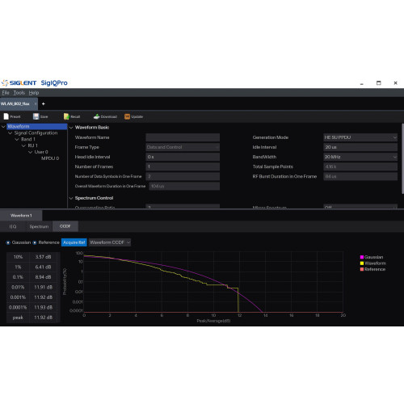The image size is (404, 404).
Task: Click the Total Sample Points field
Action: click(360, 166)
